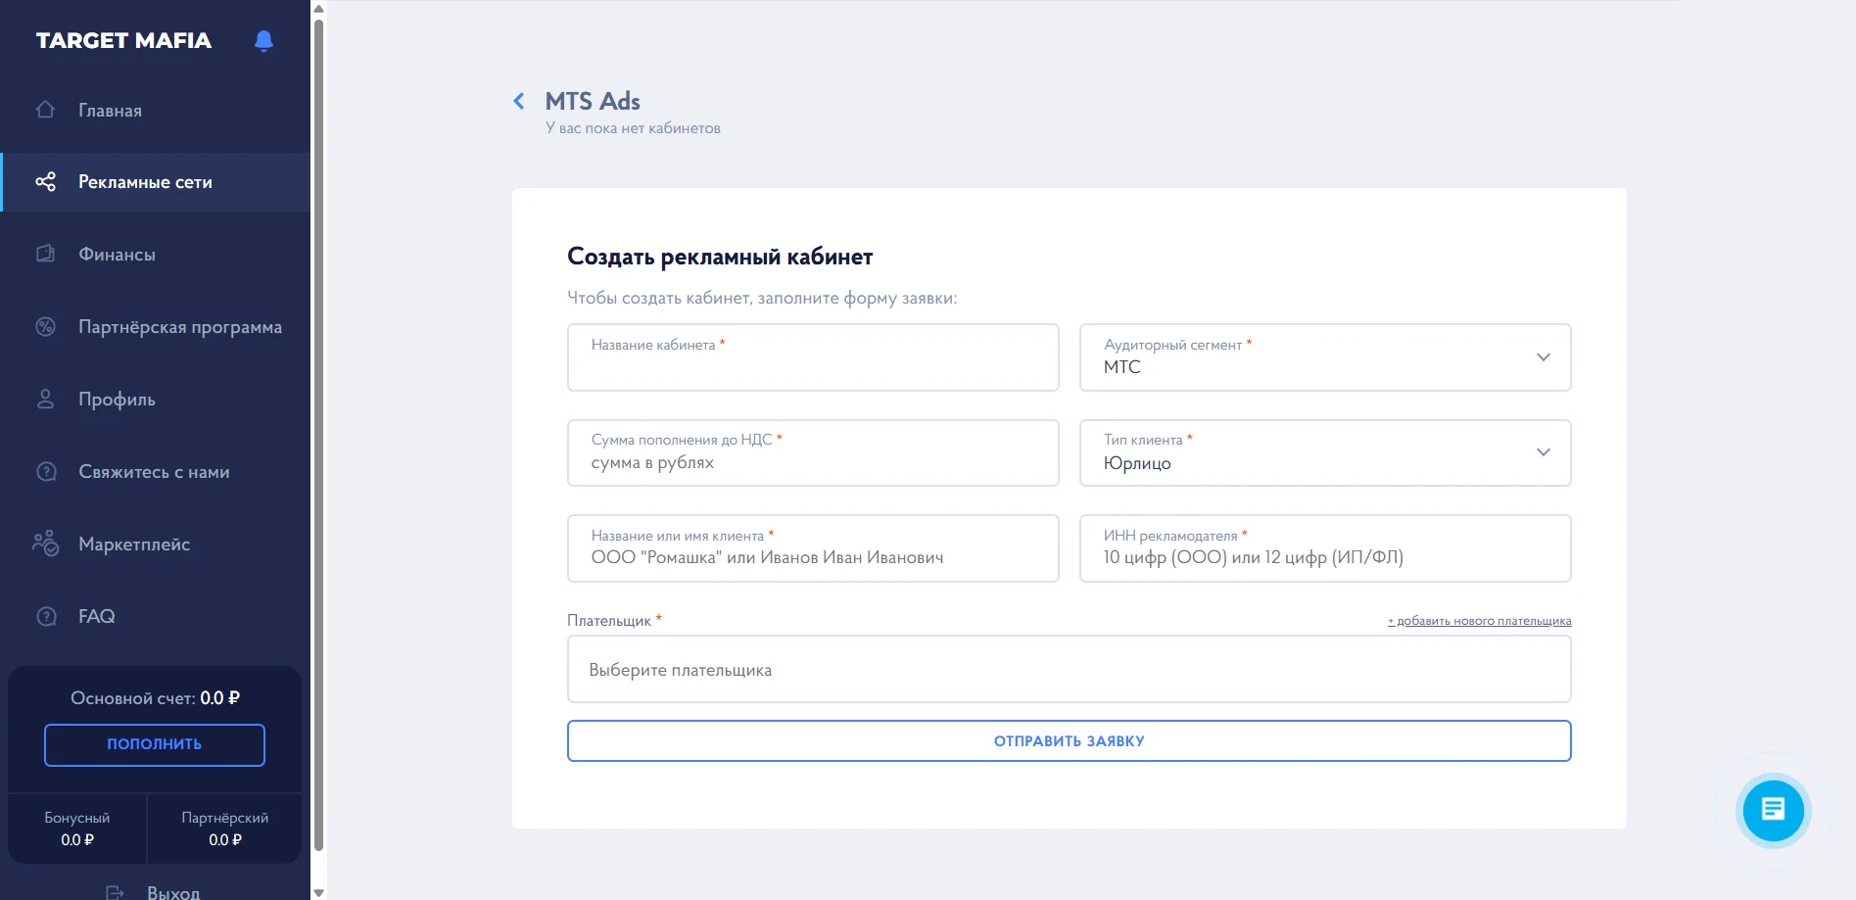Click the chevron in Тип клиента field
The width and height of the screenshot is (1856, 900).
click(x=1544, y=452)
